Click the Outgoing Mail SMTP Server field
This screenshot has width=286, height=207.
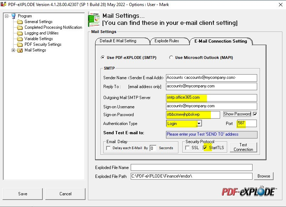tap(211, 98)
